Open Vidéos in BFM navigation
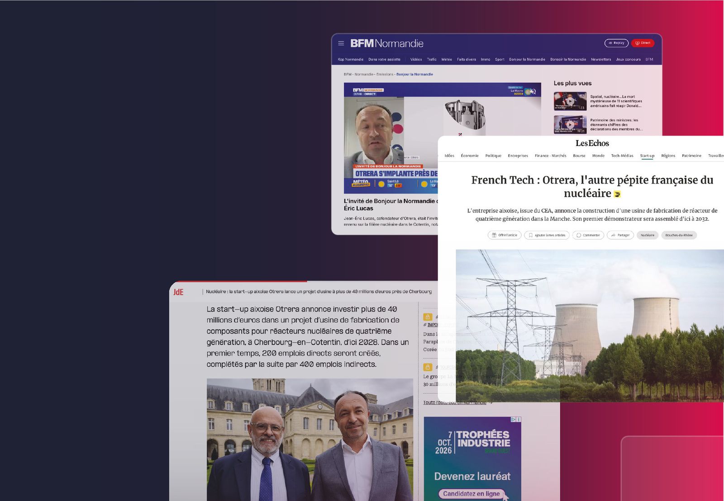The image size is (724, 501). pos(416,59)
